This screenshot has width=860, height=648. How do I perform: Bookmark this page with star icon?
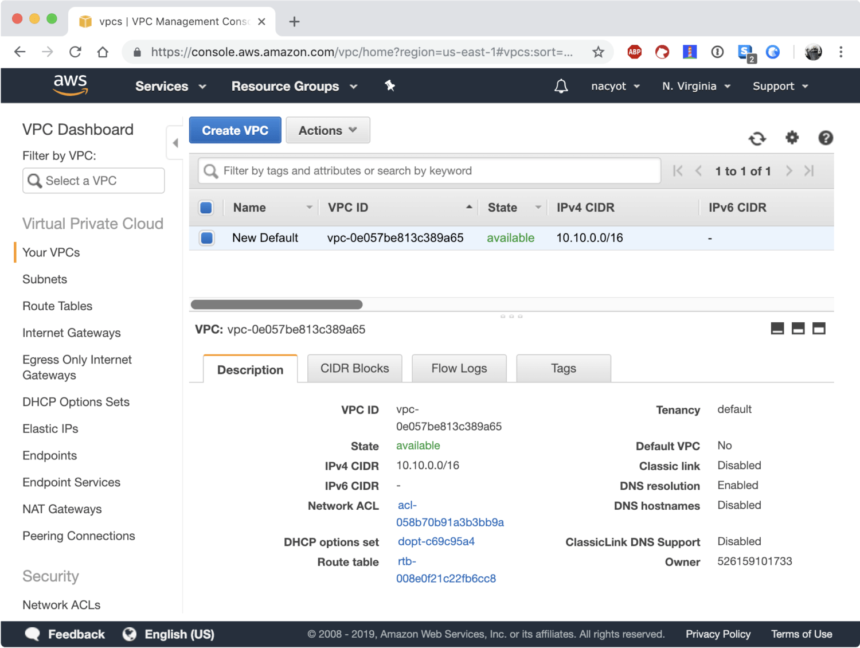click(598, 52)
